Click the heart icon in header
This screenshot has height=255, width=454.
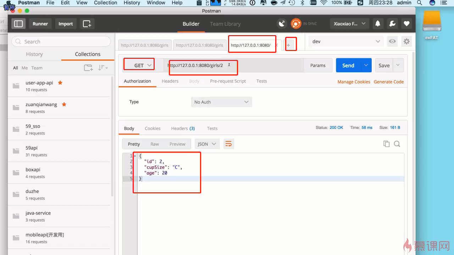coord(406,24)
